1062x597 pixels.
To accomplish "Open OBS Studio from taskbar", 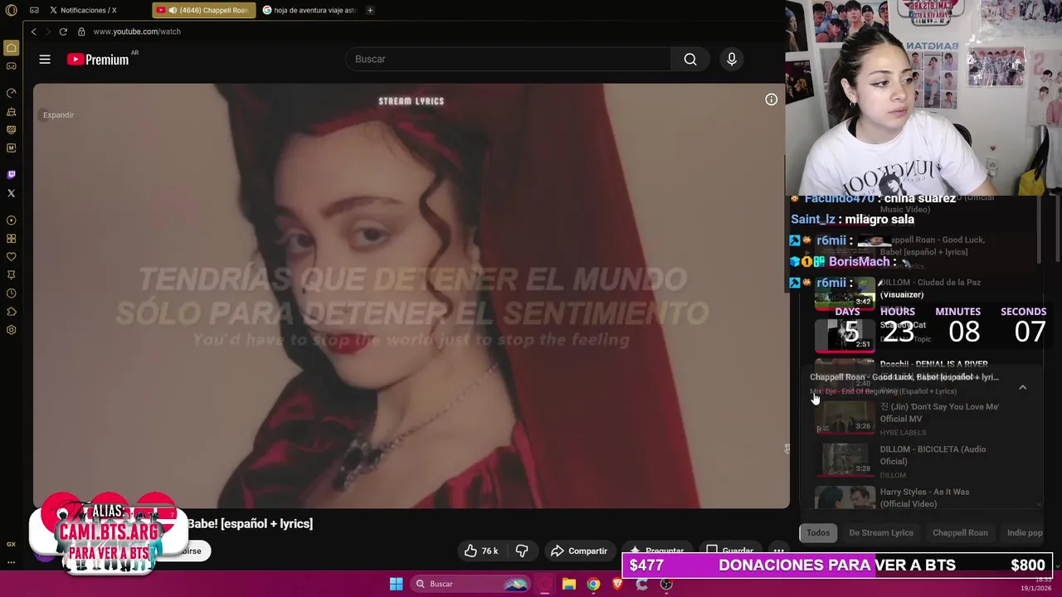I will [666, 584].
